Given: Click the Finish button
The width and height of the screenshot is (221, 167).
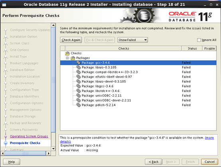Looking at the screenshot, I should click(x=190, y=162).
